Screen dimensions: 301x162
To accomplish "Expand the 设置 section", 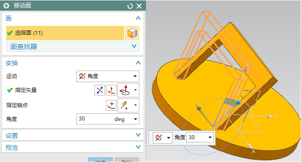I will click(x=72, y=136).
